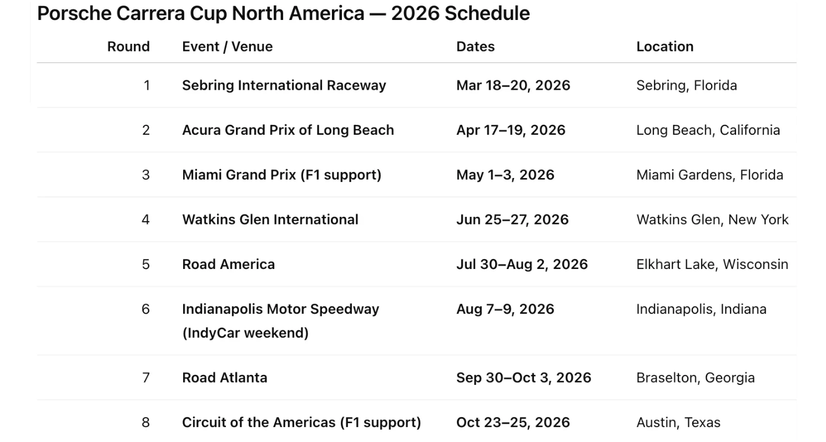This screenshot has width=826, height=442.
Task: Click Miami Grand Prix (F1 support) entry
Action: pos(281,175)
